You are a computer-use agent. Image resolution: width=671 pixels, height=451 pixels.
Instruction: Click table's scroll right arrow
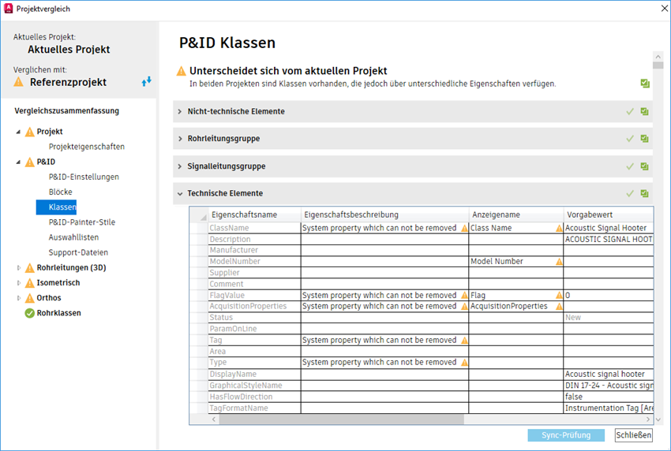[648, 419]
